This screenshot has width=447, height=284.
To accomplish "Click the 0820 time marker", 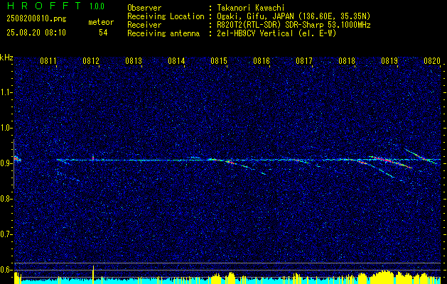I will click(x=432, y=60).
